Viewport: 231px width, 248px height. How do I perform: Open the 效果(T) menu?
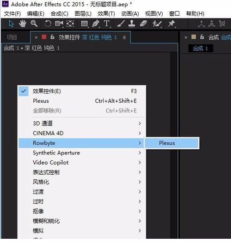(x=106, y=14)
